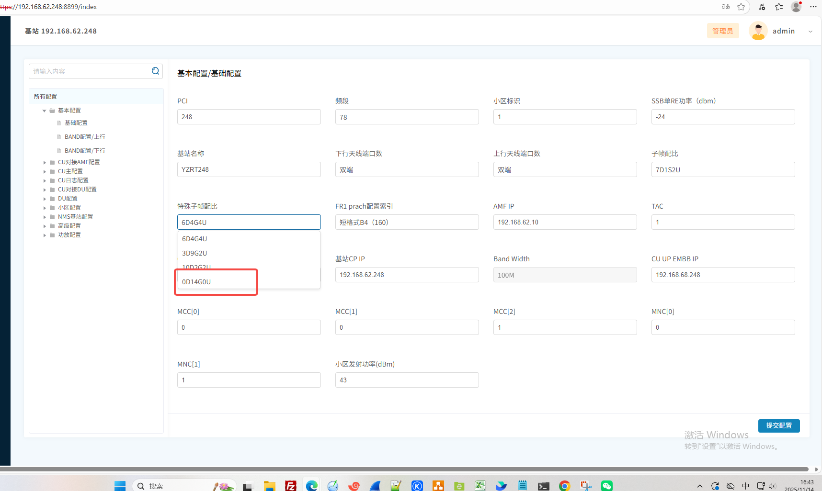
Task: Click the 提交配置 submit button
Action: tap(778, 425)
